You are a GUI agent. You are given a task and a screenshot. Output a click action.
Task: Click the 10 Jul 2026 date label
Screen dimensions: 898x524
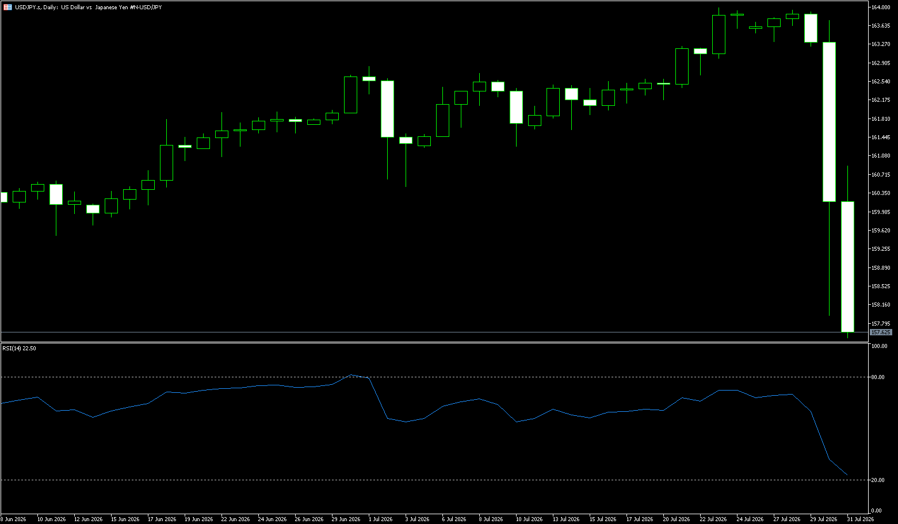529,519
